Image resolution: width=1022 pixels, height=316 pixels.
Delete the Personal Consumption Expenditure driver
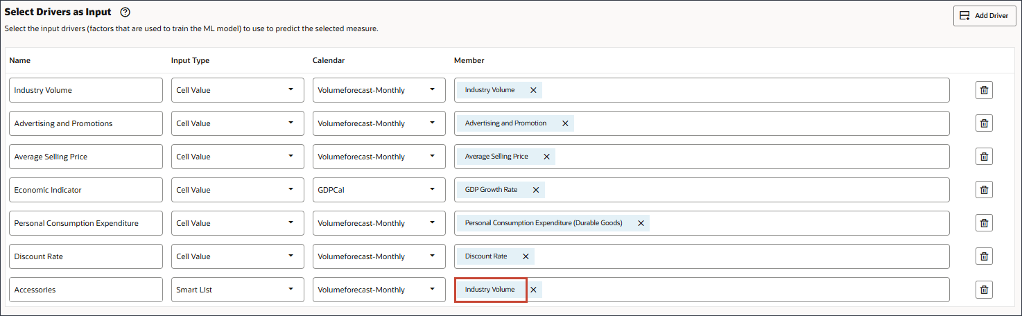pyautogui.click(x=983, y=223)
